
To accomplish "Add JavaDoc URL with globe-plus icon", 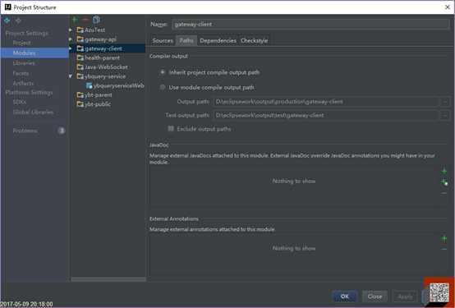I will (444, 182).
